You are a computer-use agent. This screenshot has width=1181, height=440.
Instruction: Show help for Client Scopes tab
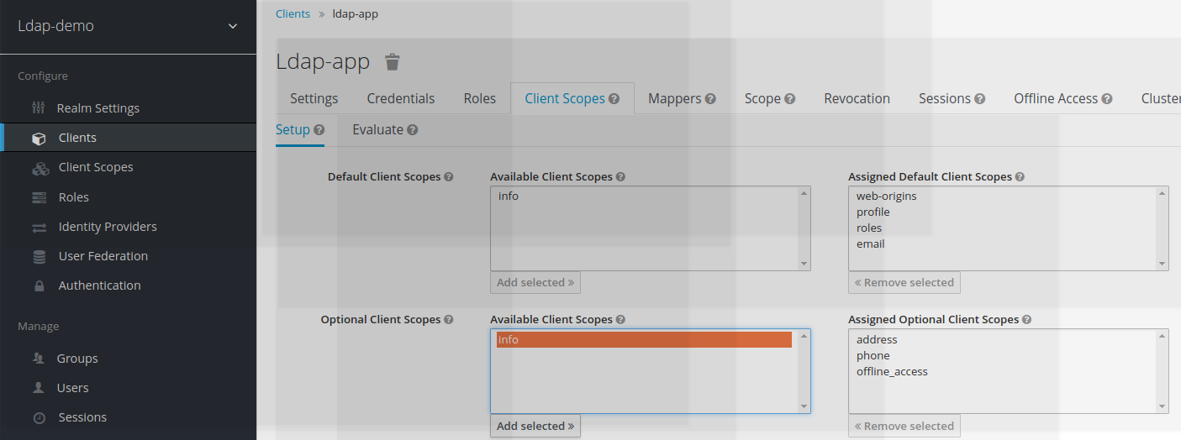point(614,99)
